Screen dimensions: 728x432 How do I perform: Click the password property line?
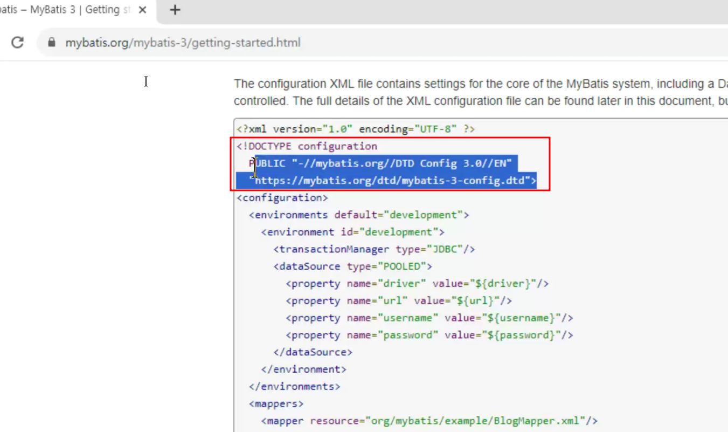pyautogui.click(x=429, y=335)
